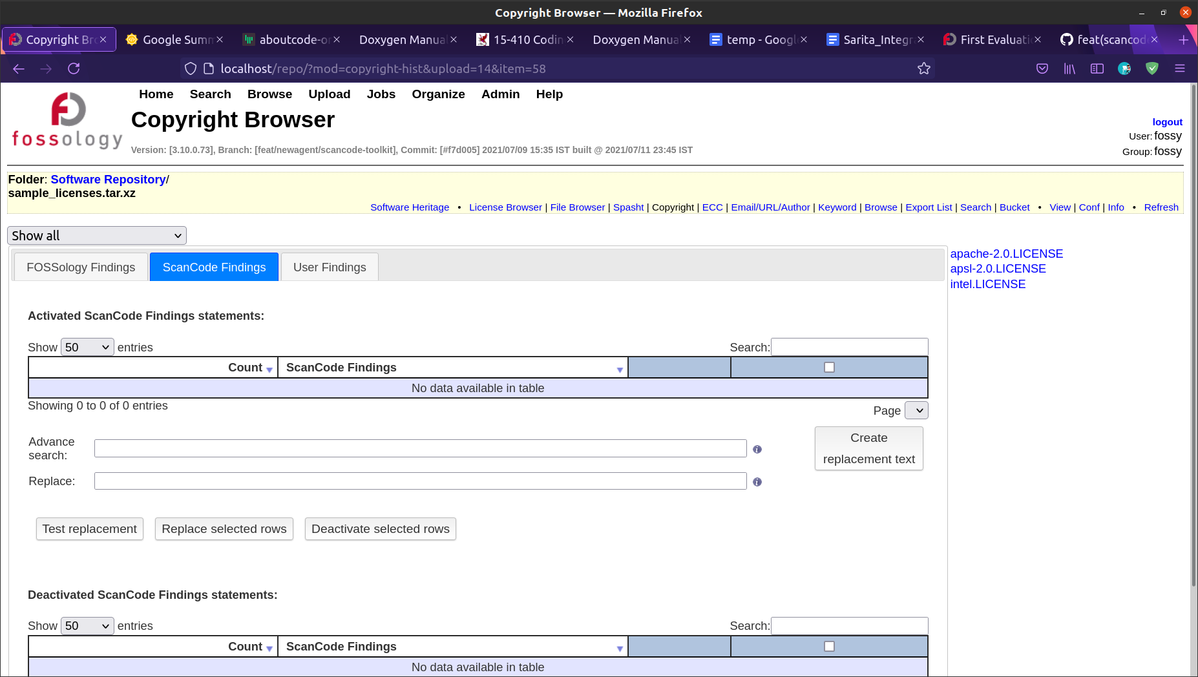Viewport: 1198px width, 677px height.
Task: Click Replace selected rows button
Action: click(224, 529)
